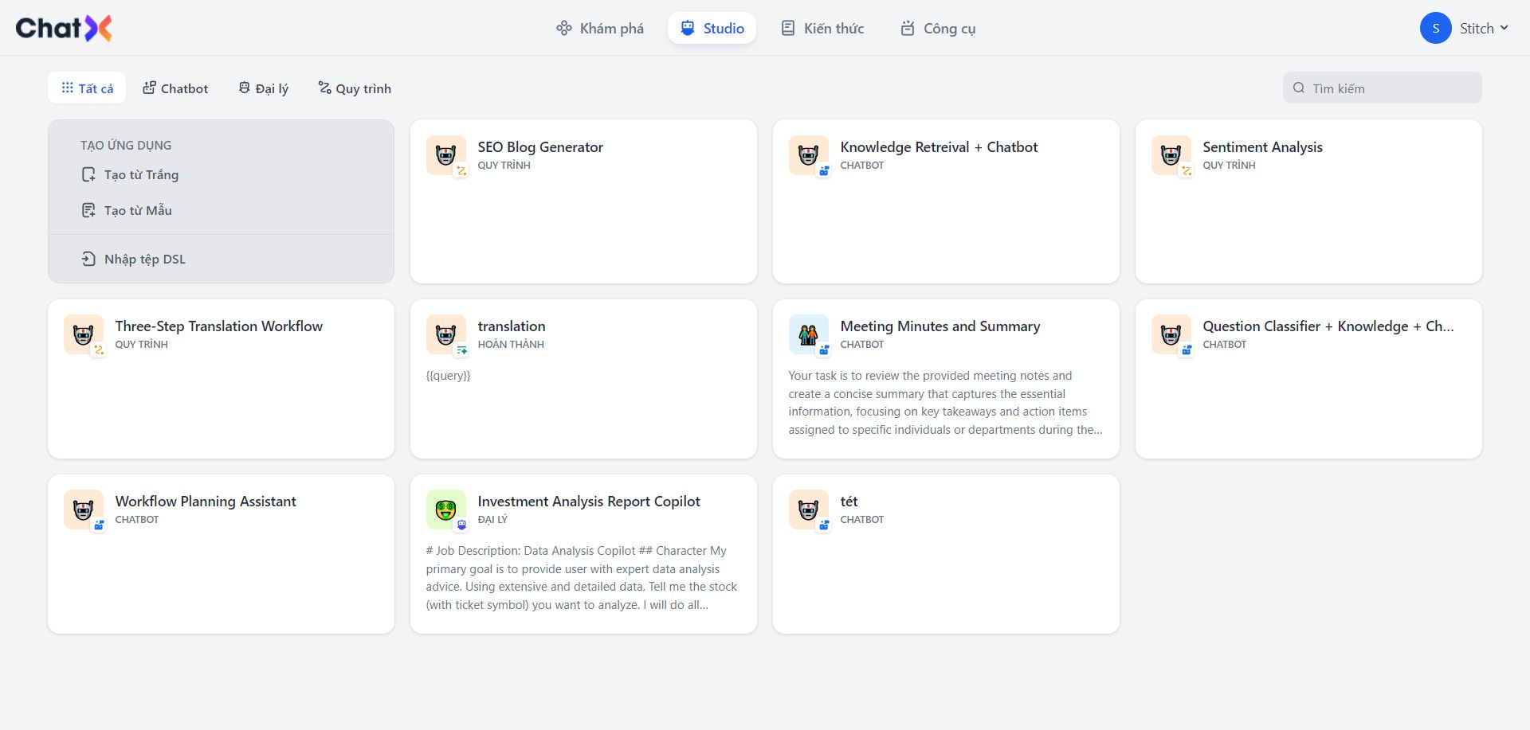Show only Quy trình apps
The width and height of the screenshot is (1530, 730).
coord(355,88)
